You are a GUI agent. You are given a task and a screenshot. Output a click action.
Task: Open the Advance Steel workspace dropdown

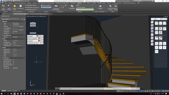click(x=29, y=1)
